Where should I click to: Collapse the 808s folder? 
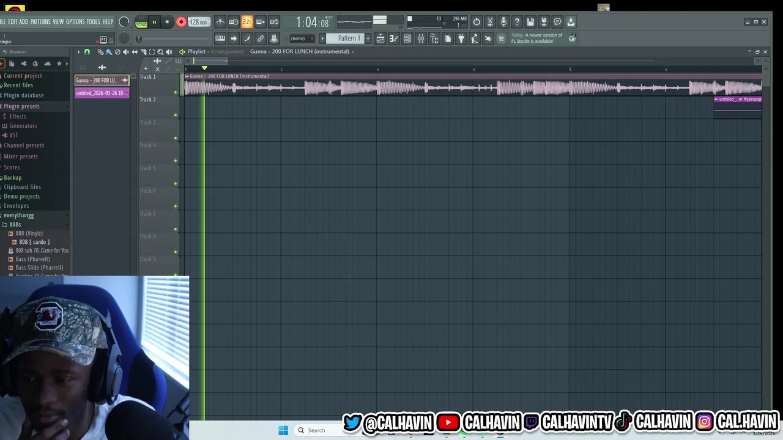15,224
